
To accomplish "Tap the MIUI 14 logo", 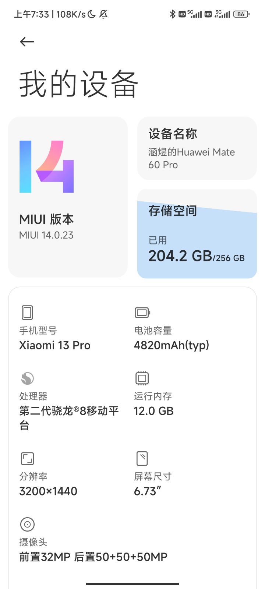I will tap(47, 166).
